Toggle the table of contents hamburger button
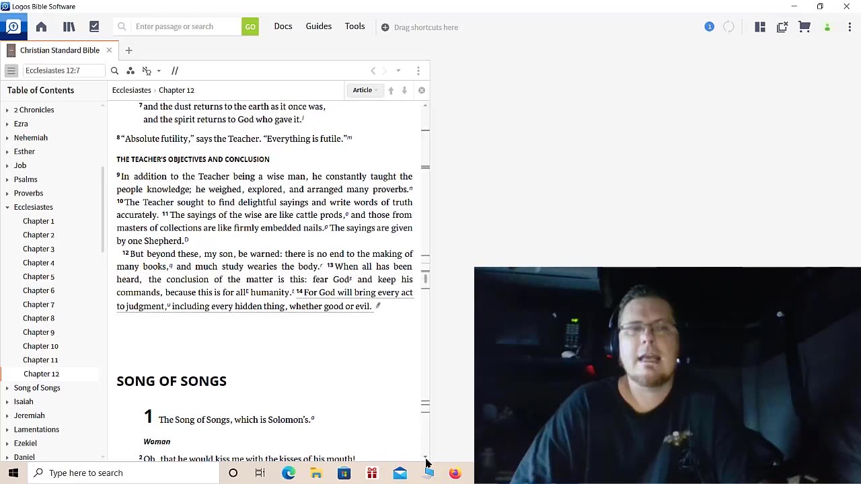 pos(11,71)
